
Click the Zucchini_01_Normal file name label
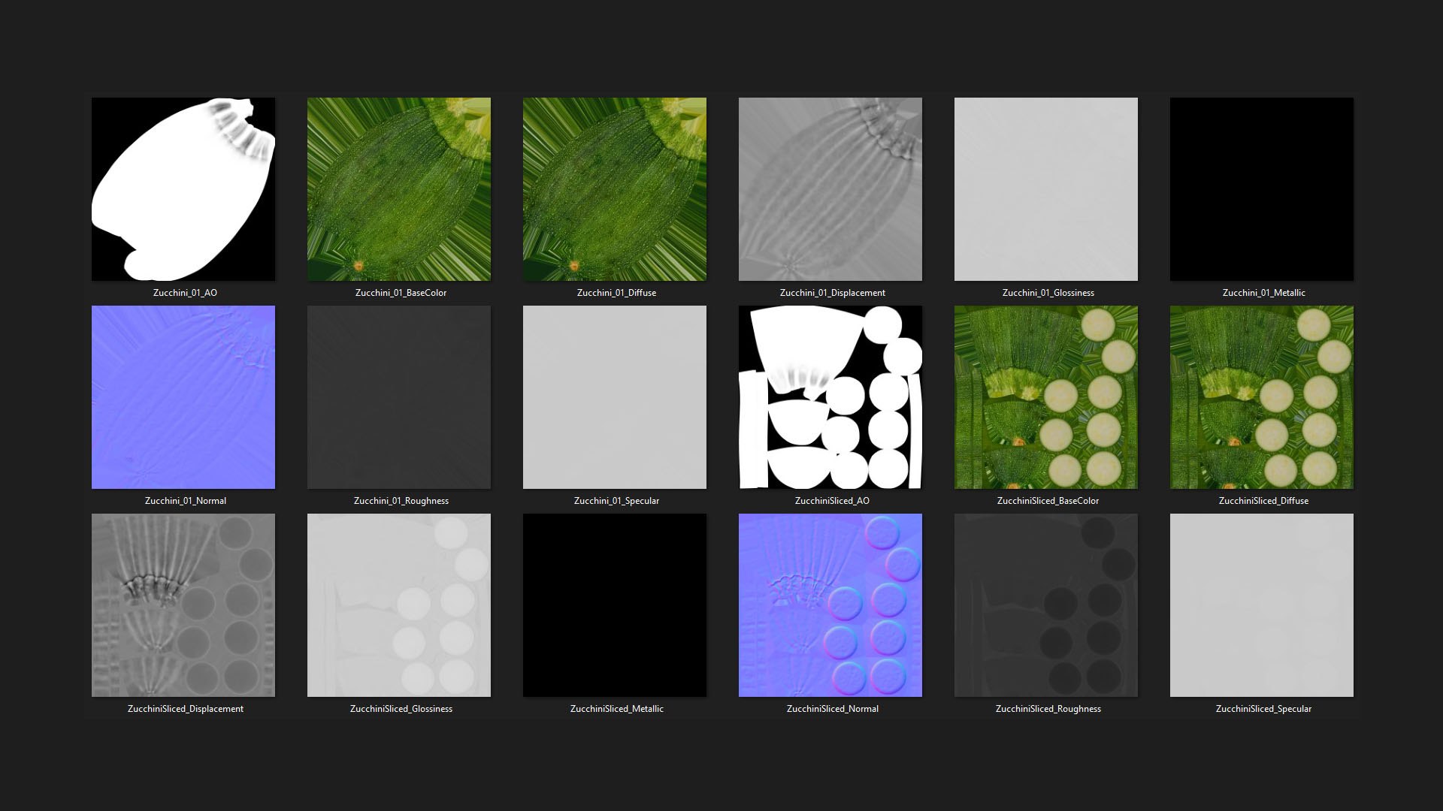tap(185, 501)
